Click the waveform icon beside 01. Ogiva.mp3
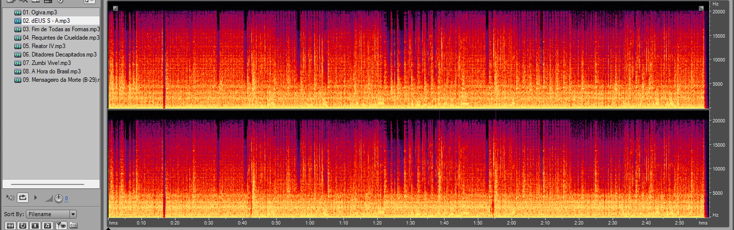 point(18,12)
